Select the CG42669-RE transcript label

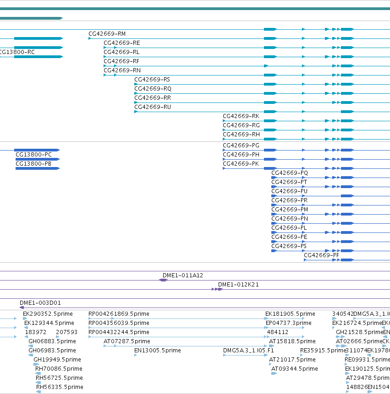pos(122,43)
